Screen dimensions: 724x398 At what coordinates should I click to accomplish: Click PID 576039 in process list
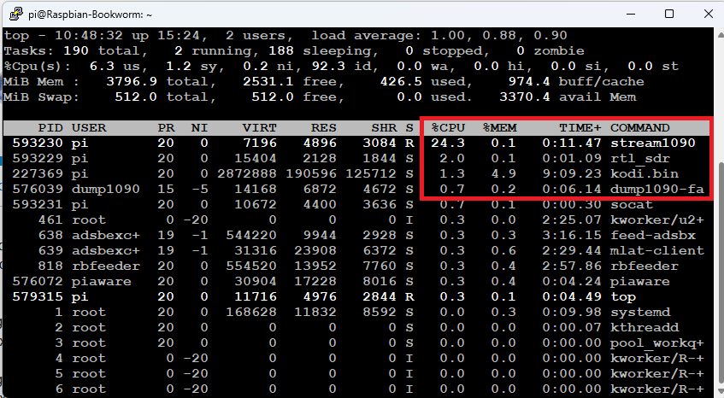click(x=38, y=189)
